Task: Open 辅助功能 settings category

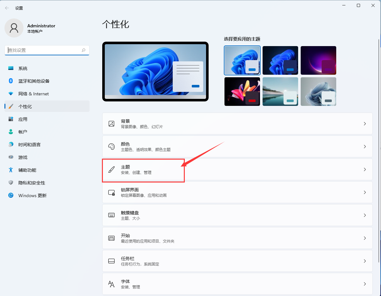Action: tap(47, 170)
